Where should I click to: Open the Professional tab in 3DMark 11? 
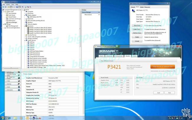tap(119, 56)
